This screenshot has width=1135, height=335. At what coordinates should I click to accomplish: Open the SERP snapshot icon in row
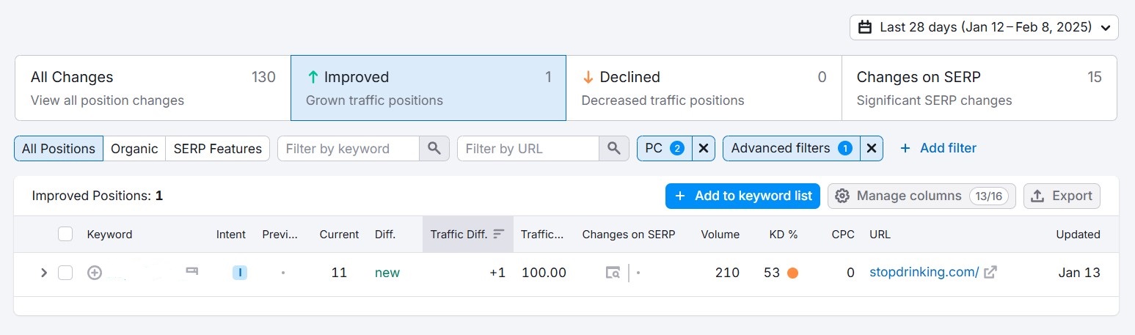[613, 273]
